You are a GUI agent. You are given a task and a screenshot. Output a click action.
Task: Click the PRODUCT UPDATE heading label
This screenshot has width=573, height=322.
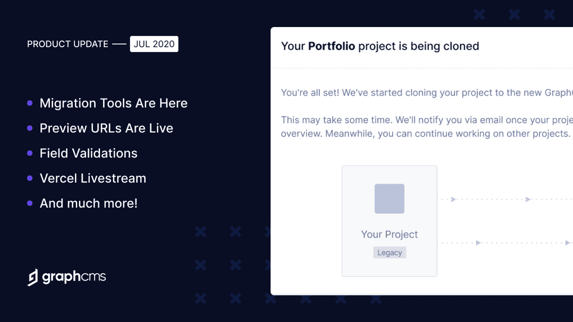click(x=68, y=44)
